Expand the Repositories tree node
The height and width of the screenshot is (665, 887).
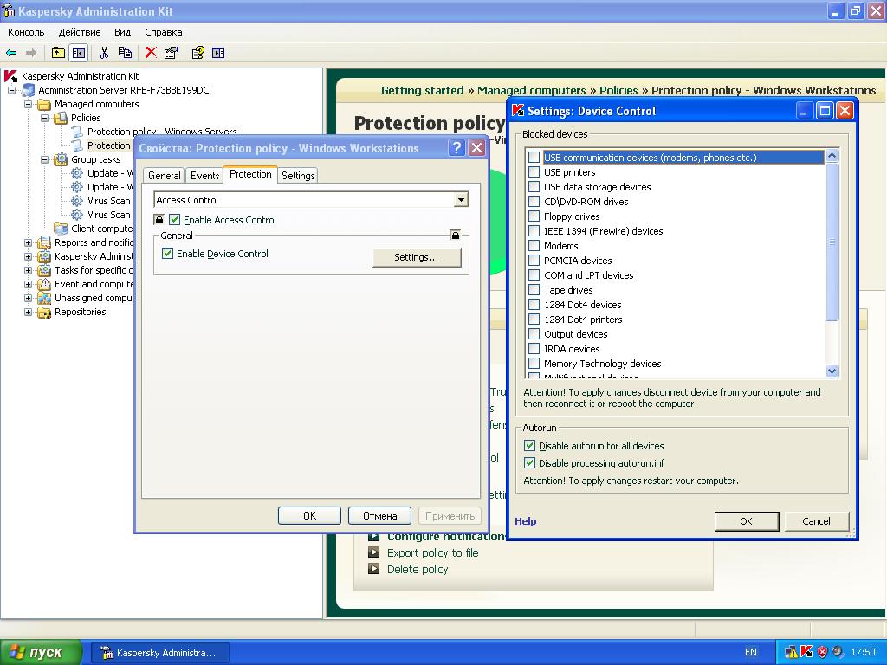(x=28, y=312)
